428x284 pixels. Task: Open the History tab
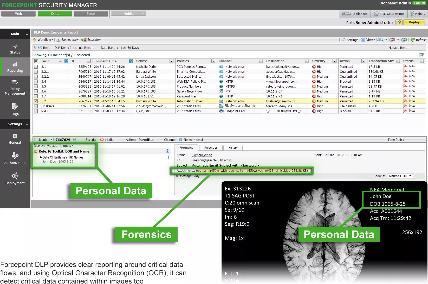[233, 148]
